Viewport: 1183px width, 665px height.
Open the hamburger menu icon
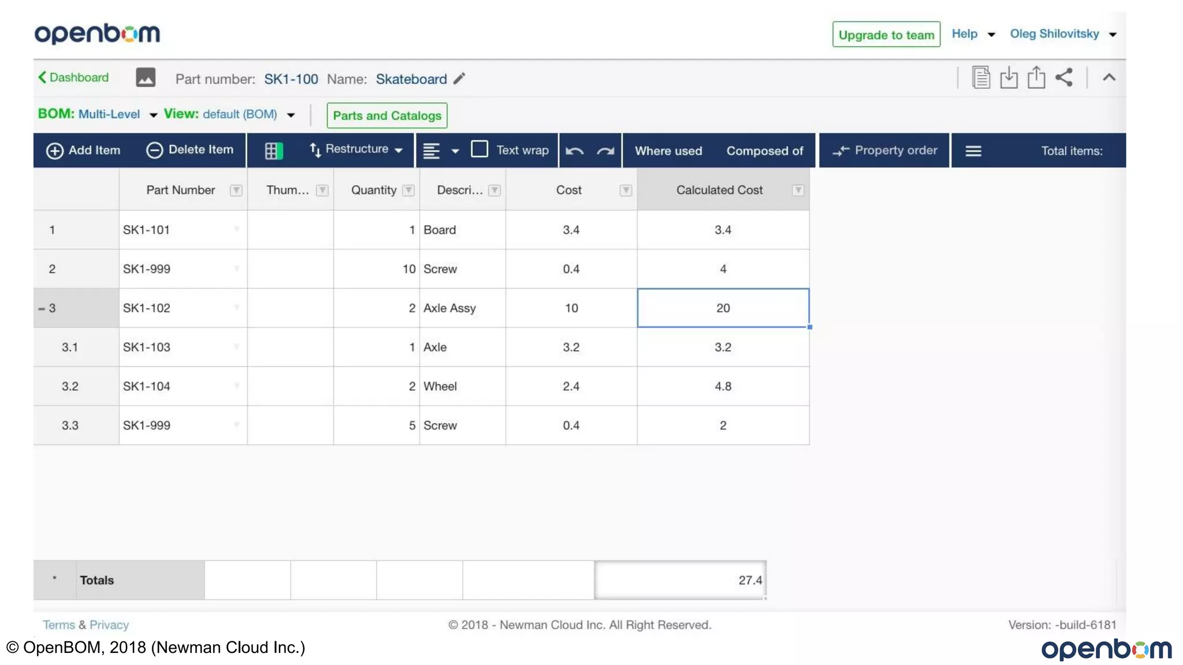pos(973,151)
